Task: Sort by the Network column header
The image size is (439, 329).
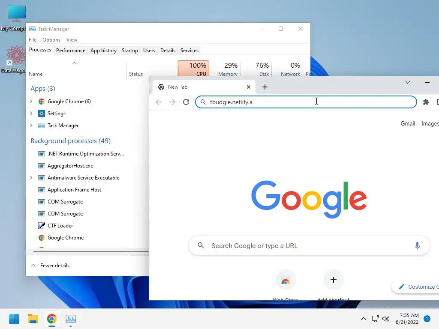Action: (x=288, y=69)
